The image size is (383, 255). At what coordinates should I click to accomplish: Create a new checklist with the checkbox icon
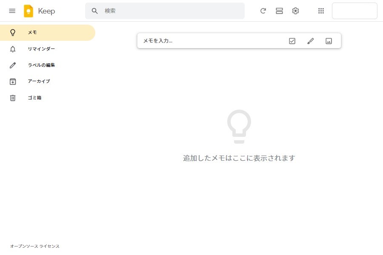(x=292, y=41)
